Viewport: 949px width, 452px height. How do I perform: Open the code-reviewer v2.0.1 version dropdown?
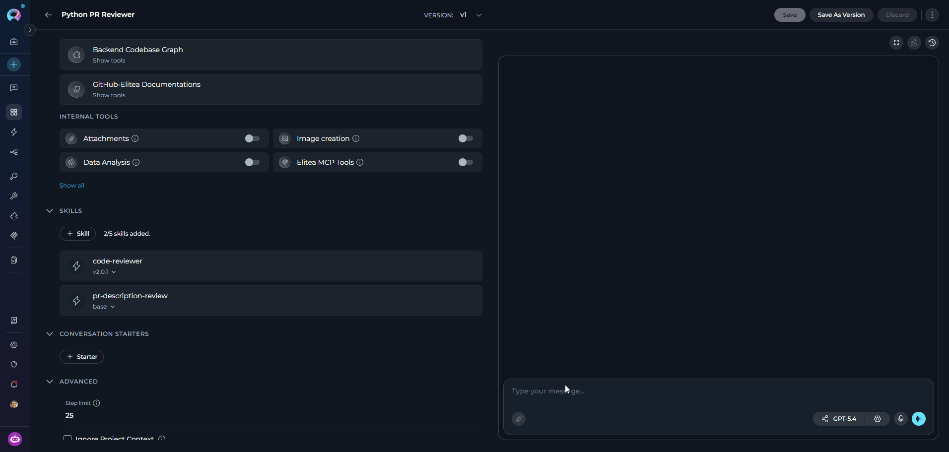[x=104, y=272]
